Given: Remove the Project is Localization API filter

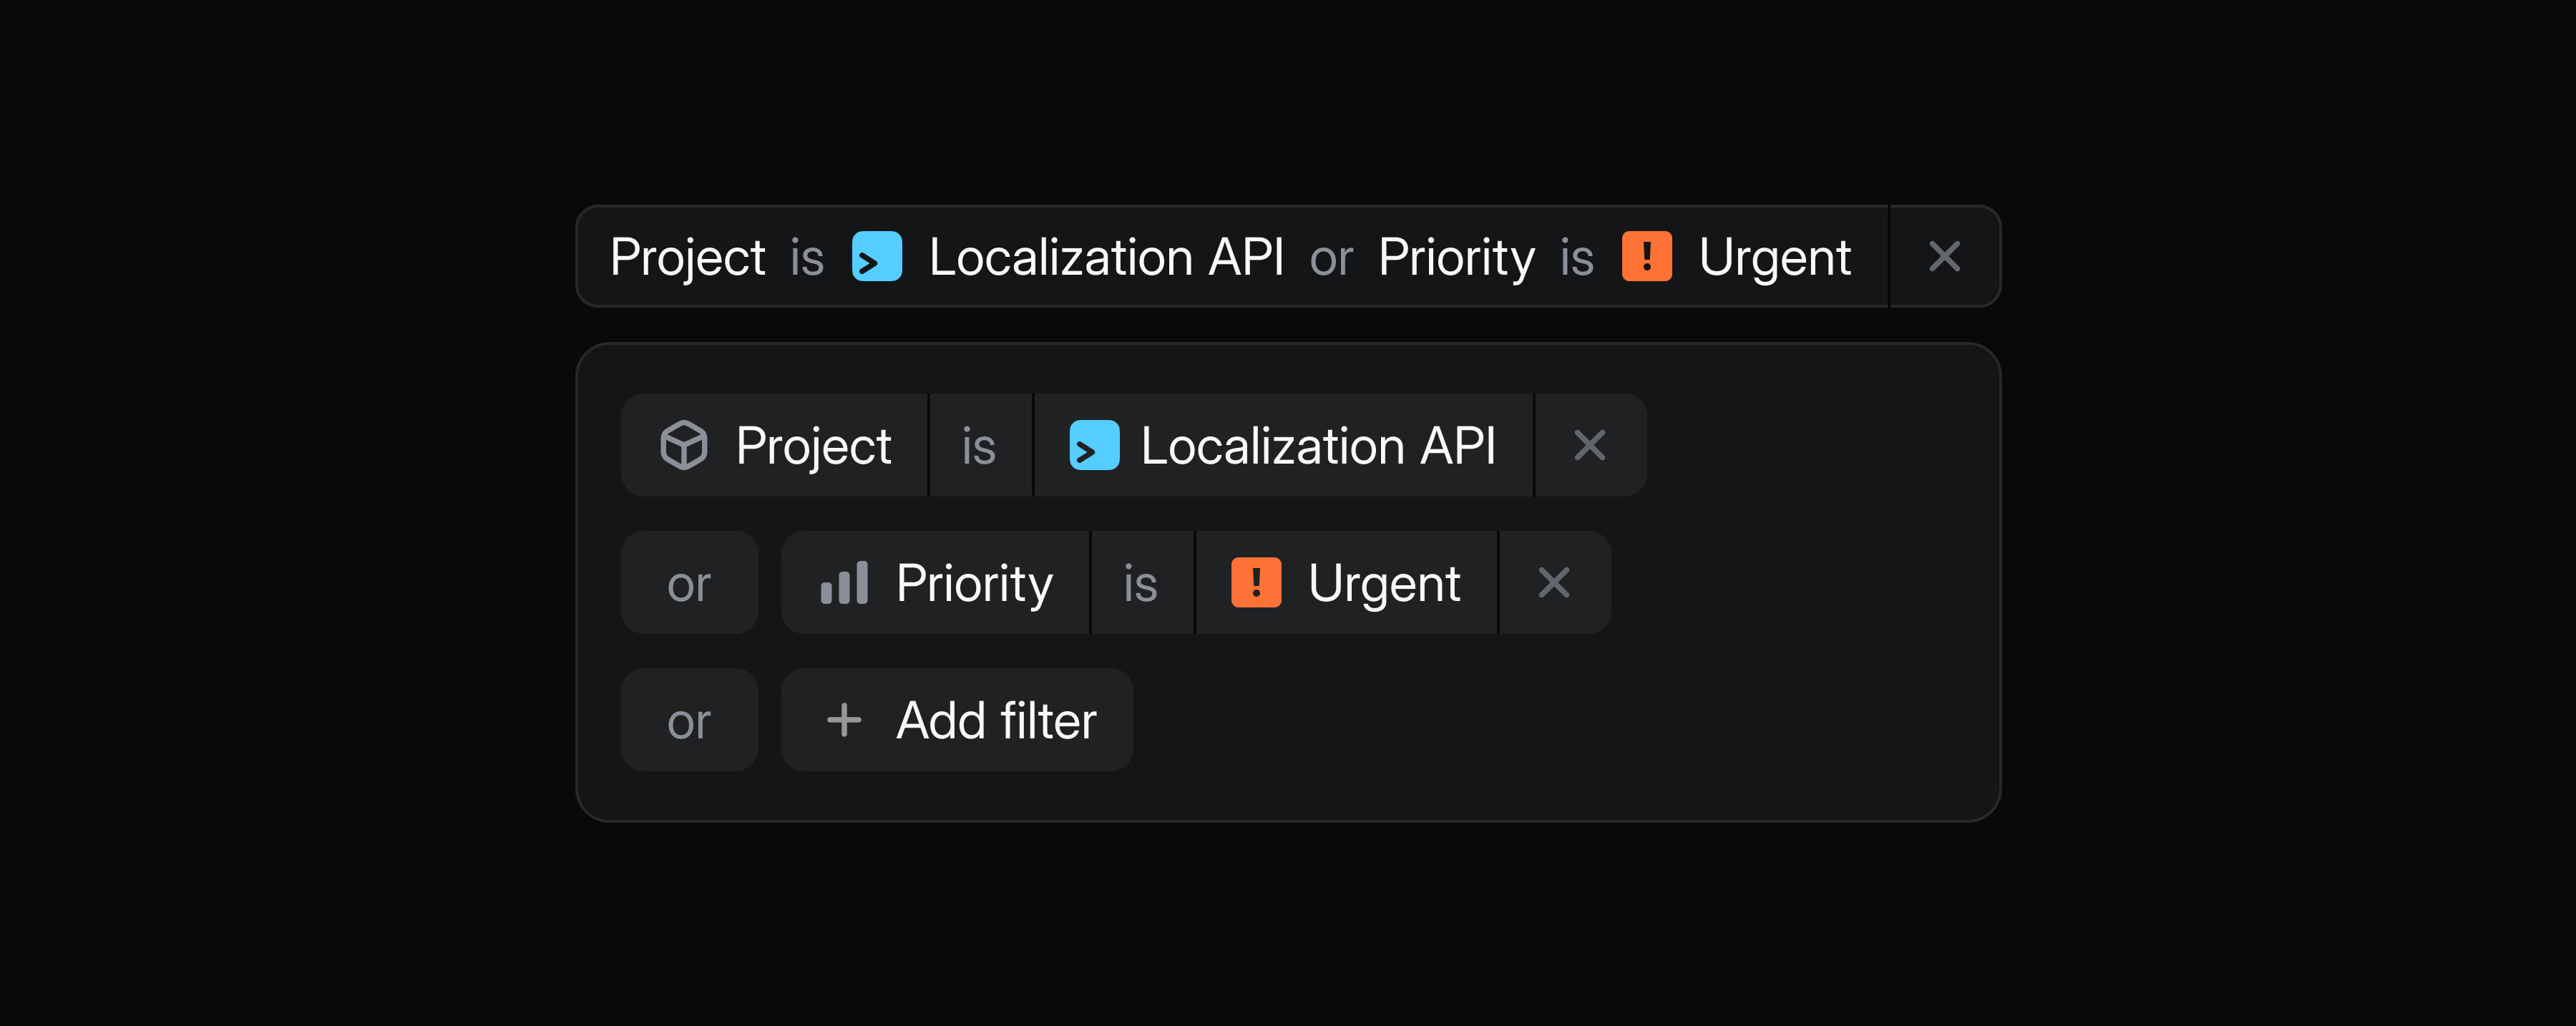Looking at the screenshot, I should click(1589, 446).
